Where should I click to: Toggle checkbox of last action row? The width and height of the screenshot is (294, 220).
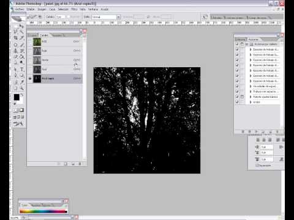coord(237,102)
